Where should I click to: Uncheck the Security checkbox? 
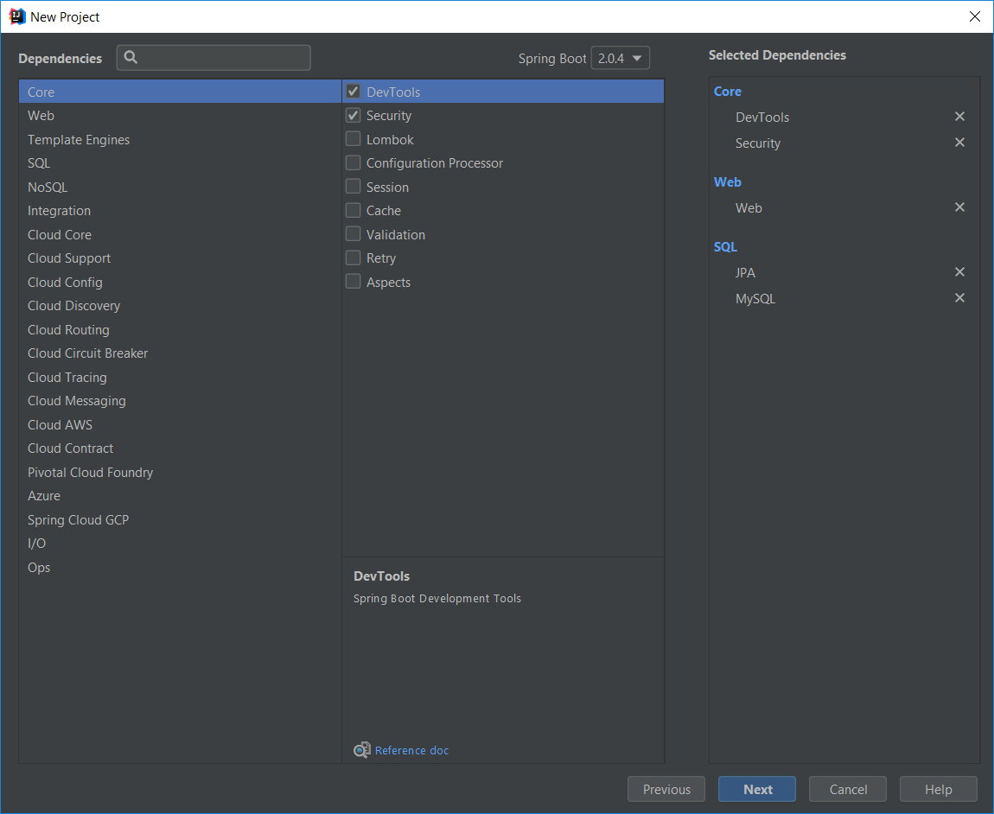coord(354,116)
